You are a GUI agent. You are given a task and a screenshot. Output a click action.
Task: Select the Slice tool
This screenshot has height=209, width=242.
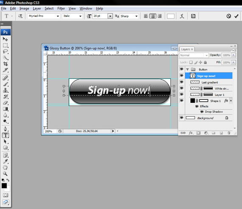pos(5,70)
